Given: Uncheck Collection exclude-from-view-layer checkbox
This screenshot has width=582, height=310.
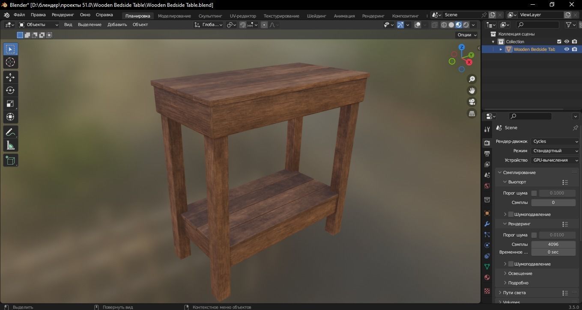Looking at the screenshot, I should tap(559, 41).
